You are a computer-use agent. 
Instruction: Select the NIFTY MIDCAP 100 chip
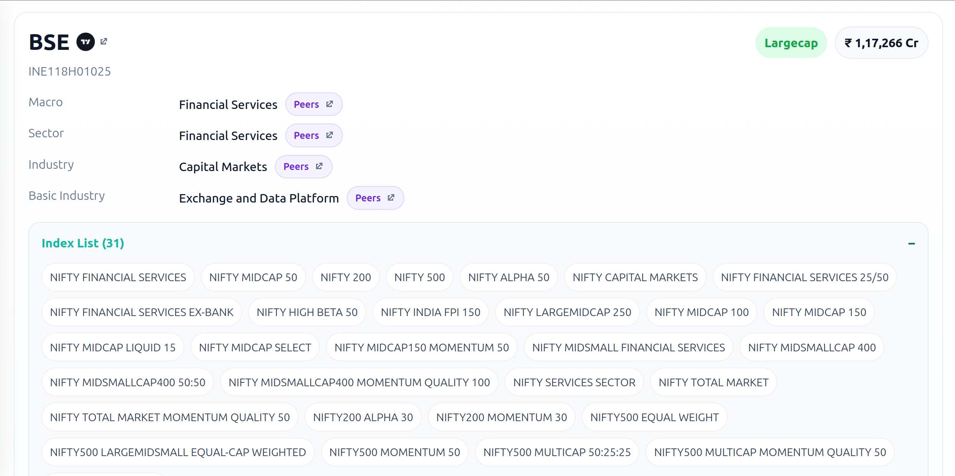coord(702,312)
